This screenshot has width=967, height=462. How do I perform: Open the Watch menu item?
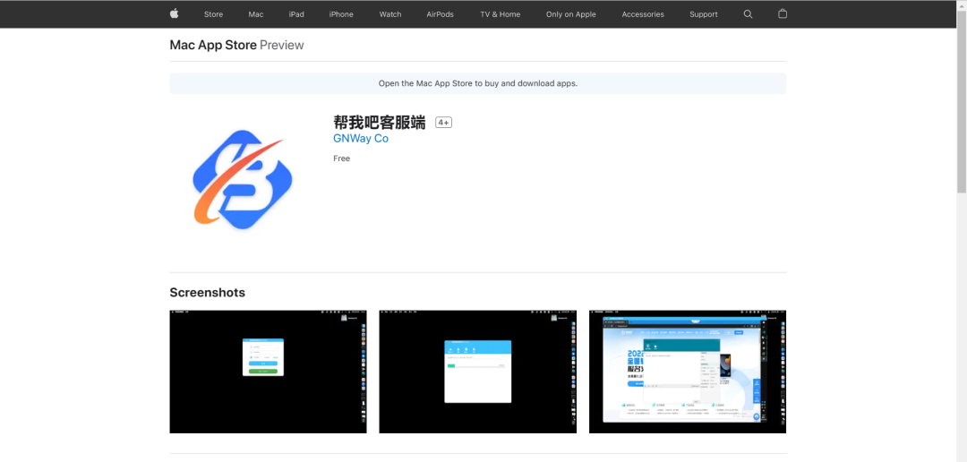point(390,14)
